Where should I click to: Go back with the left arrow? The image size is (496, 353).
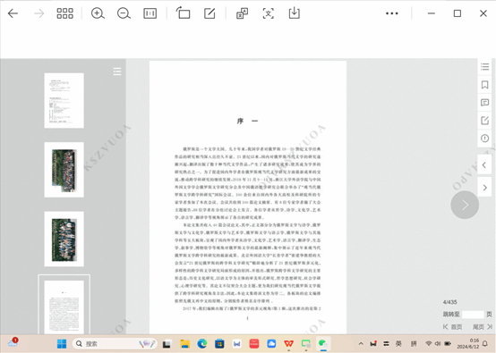[x=13, y=13]
